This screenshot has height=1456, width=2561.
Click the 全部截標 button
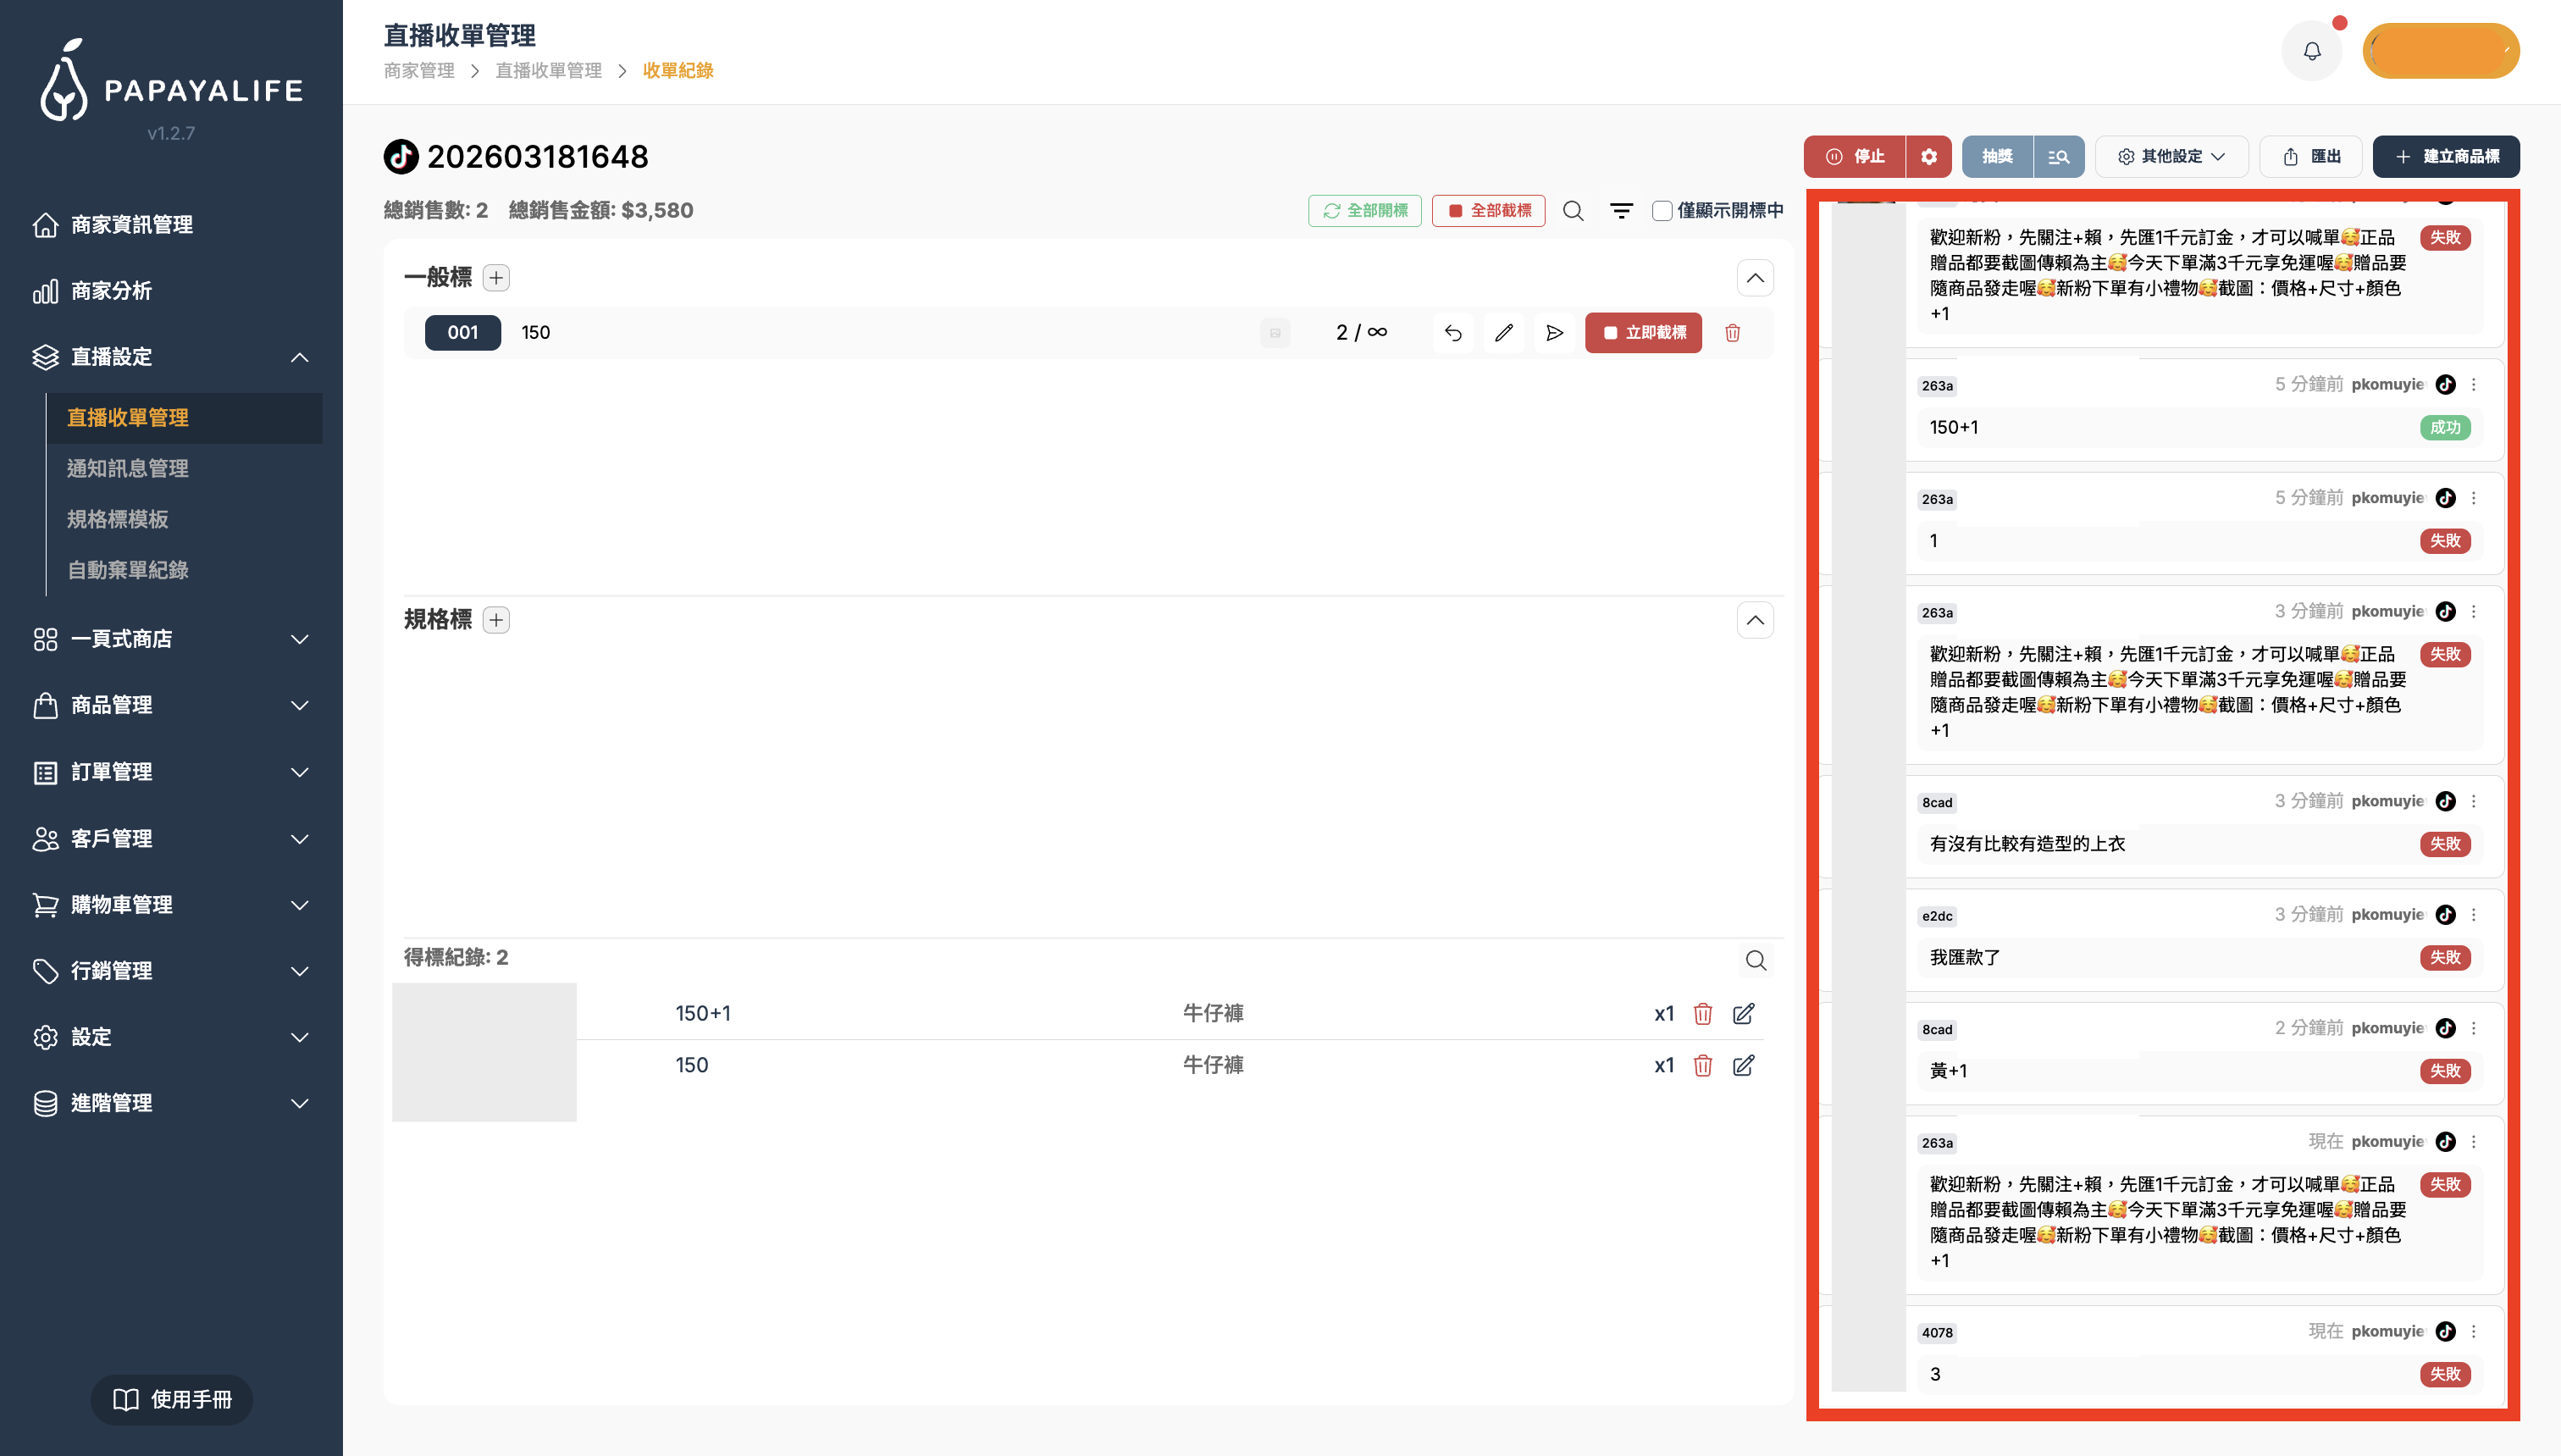(x=1489, y=211)
